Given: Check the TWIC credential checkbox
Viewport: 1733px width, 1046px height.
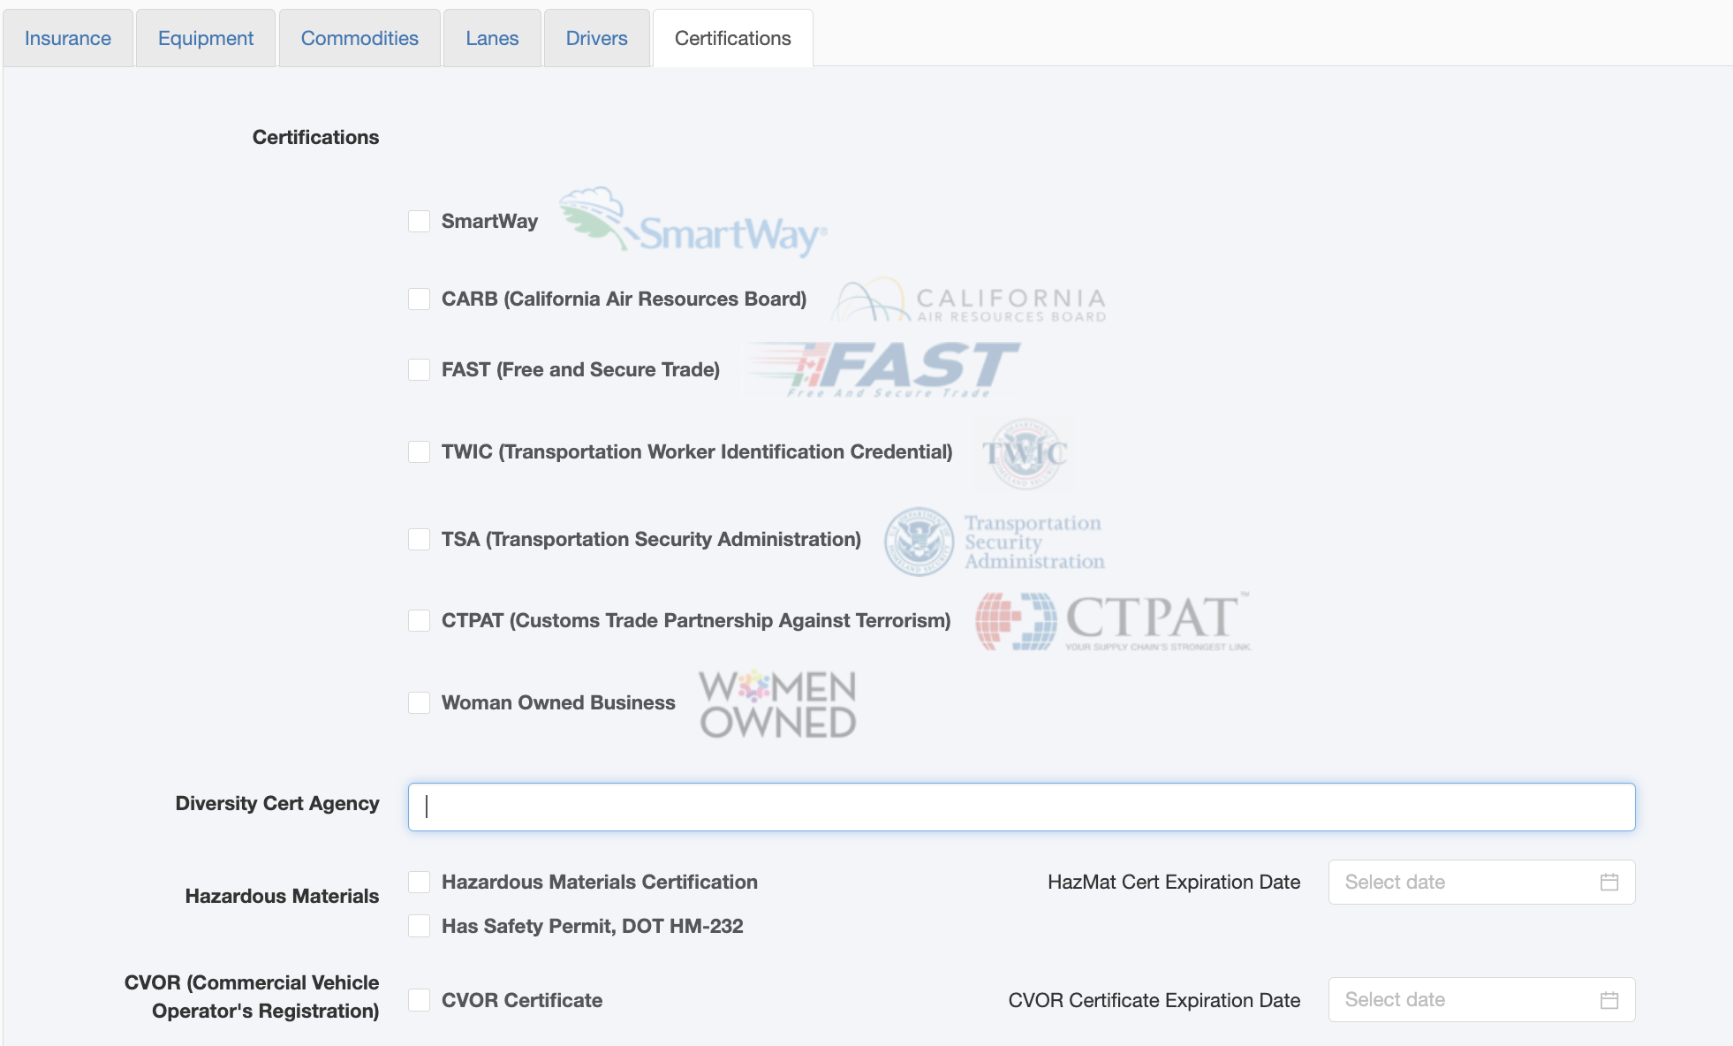Looking at the screenshot, I should (x=420, y=451).
